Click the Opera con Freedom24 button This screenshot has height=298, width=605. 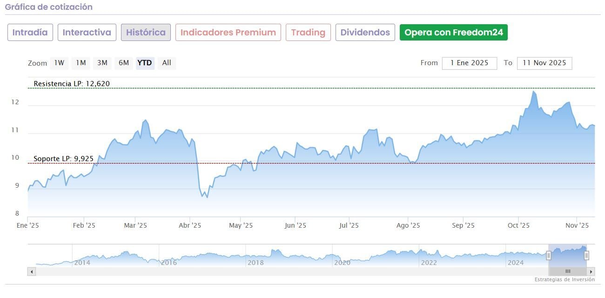(x=454, y=33)
